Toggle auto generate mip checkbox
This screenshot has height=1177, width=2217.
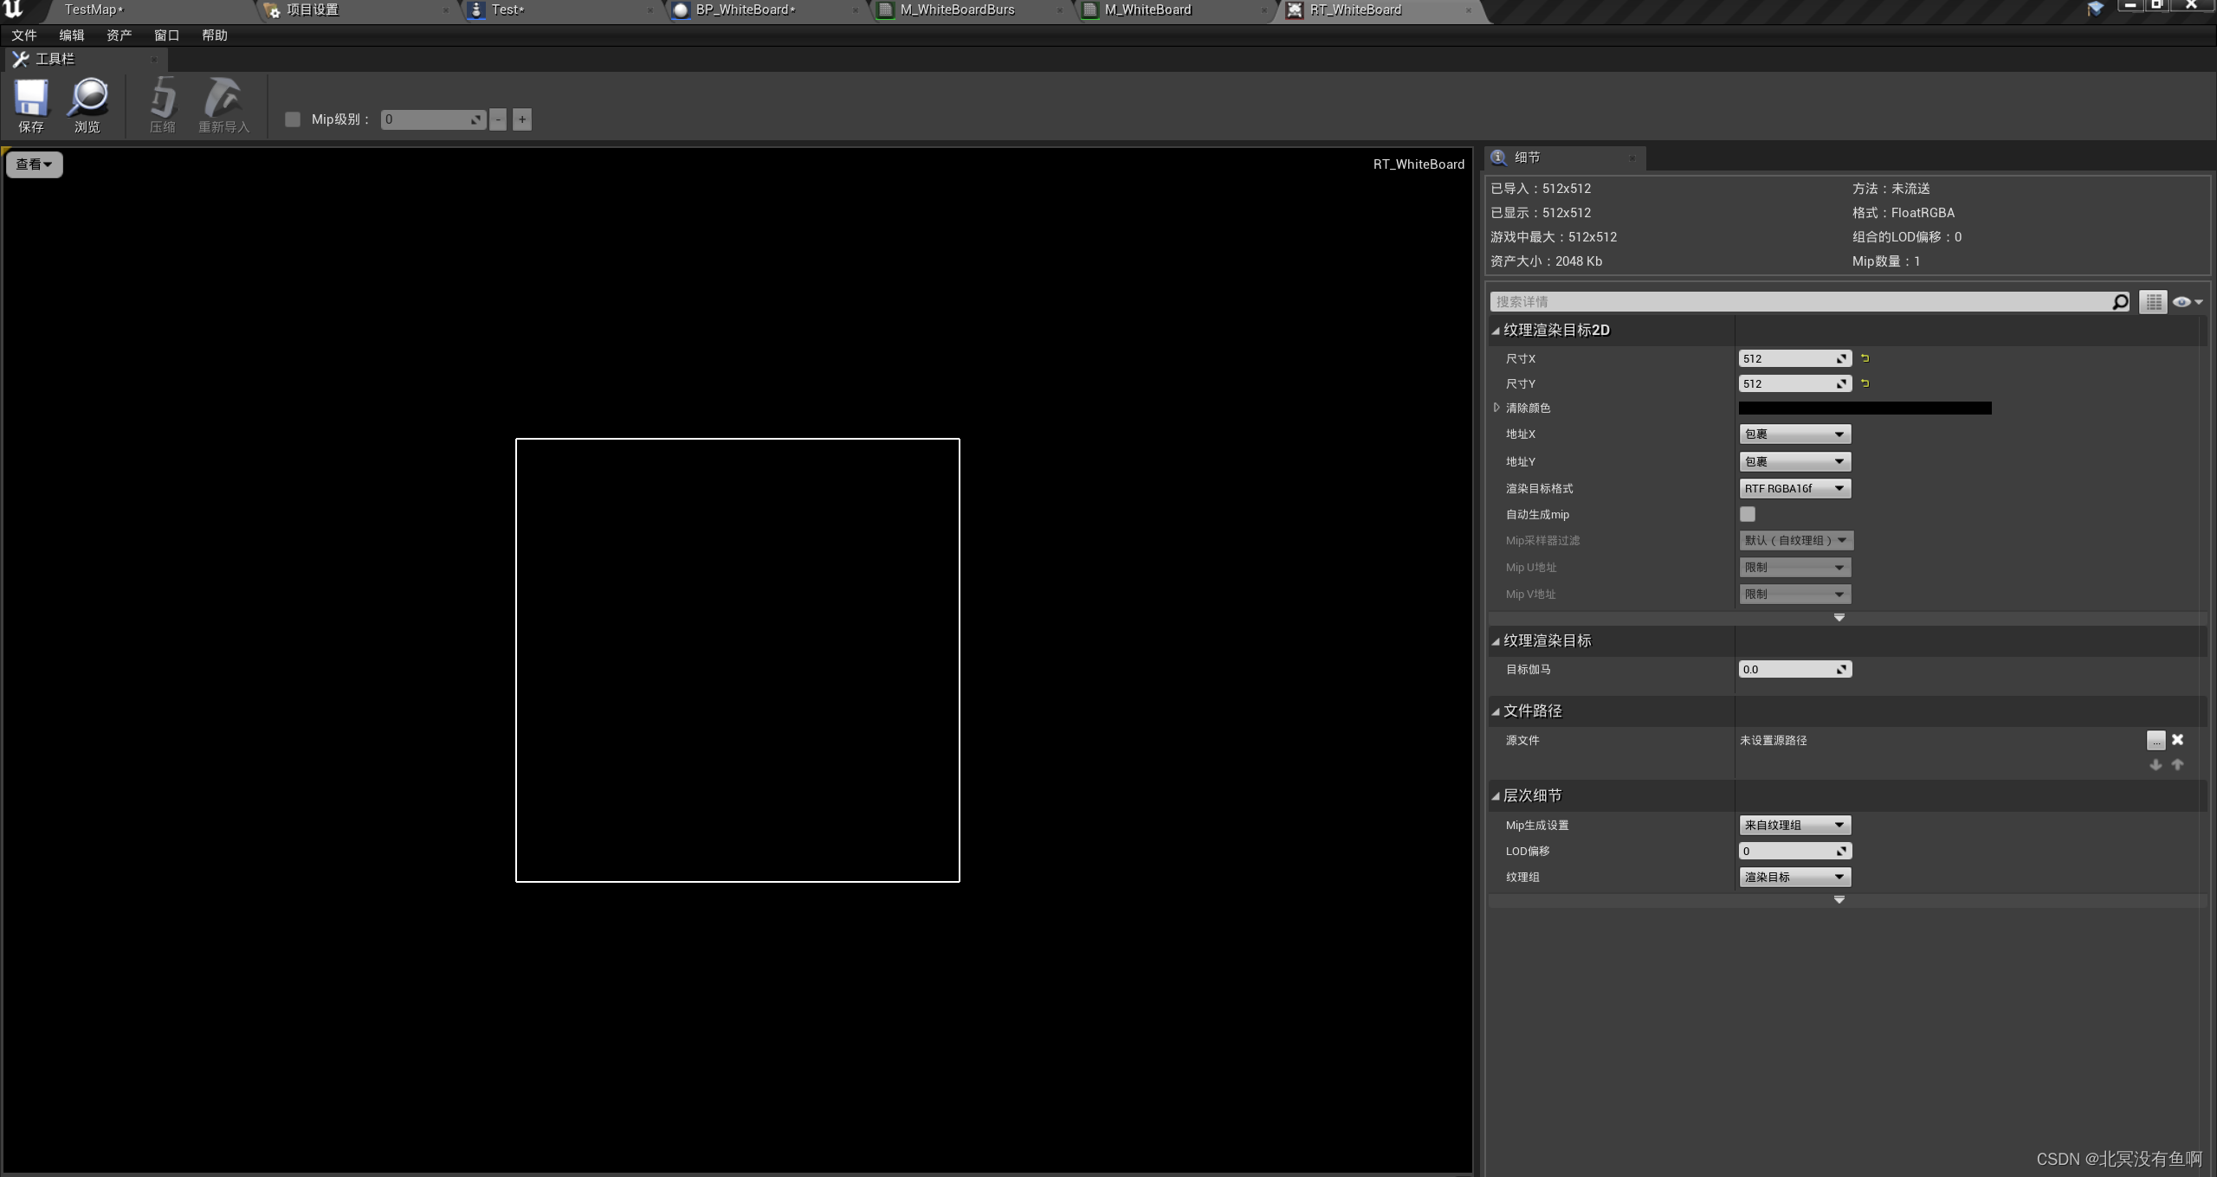(x=1748, y=514)
